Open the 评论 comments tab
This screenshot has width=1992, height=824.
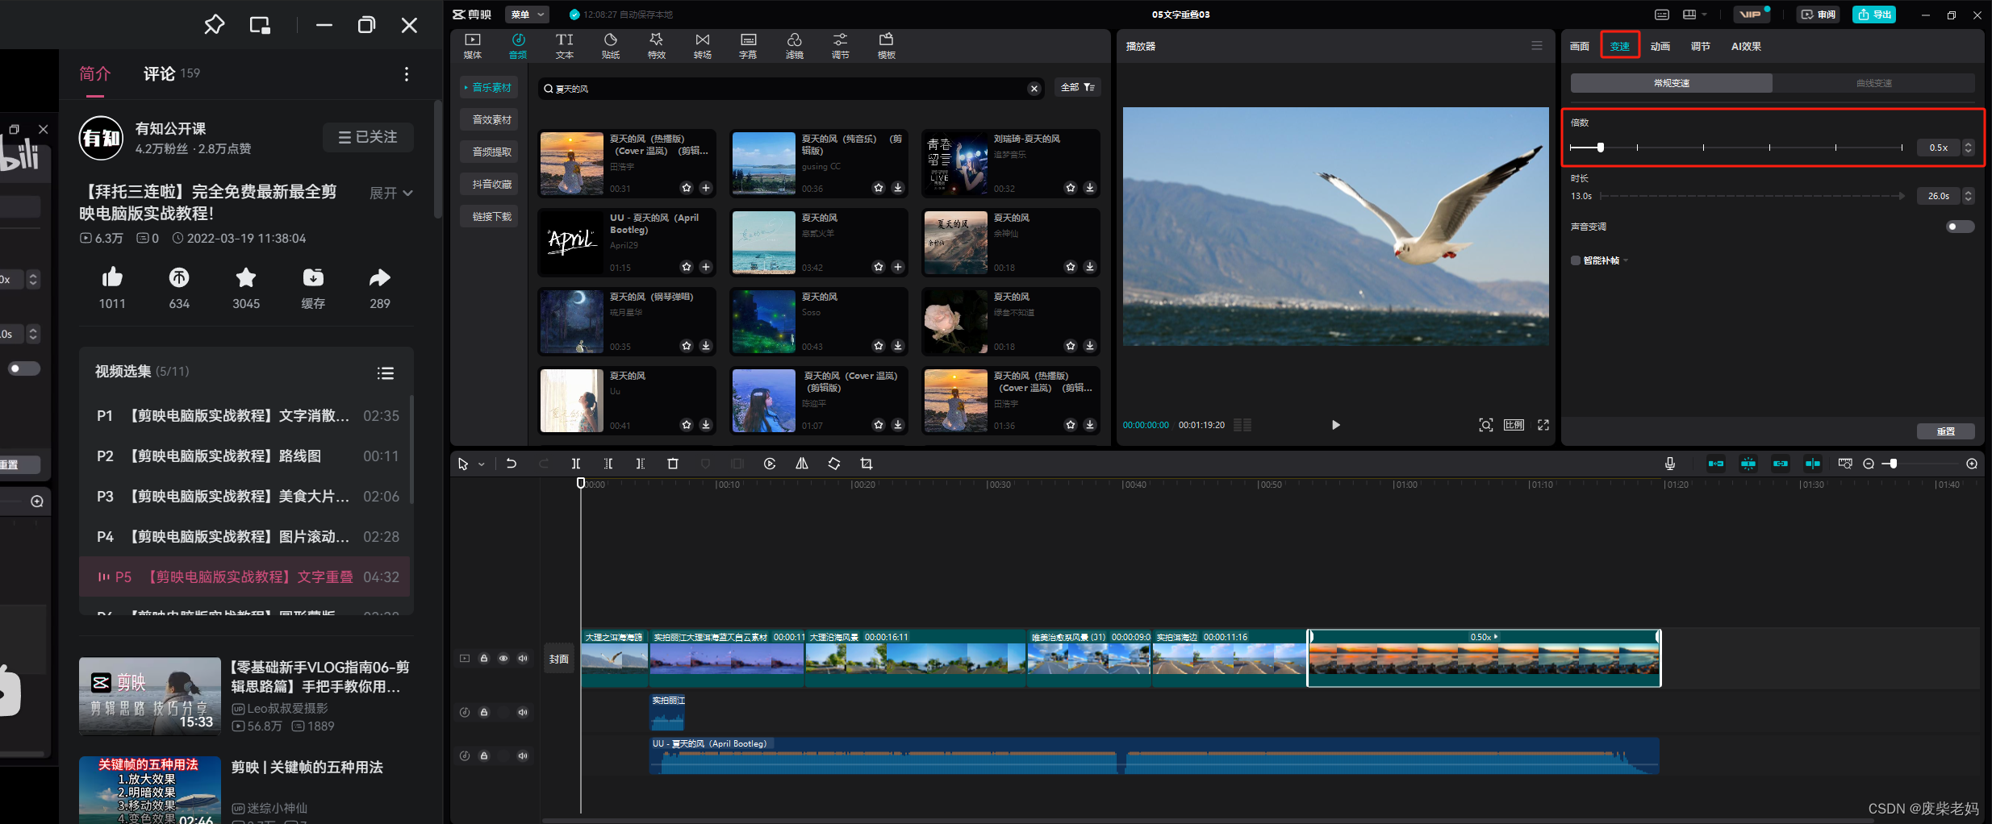[x=171, y=74]
